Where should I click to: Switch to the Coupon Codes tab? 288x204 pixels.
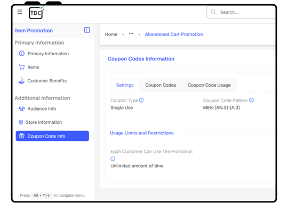click(x=161, y=85)
